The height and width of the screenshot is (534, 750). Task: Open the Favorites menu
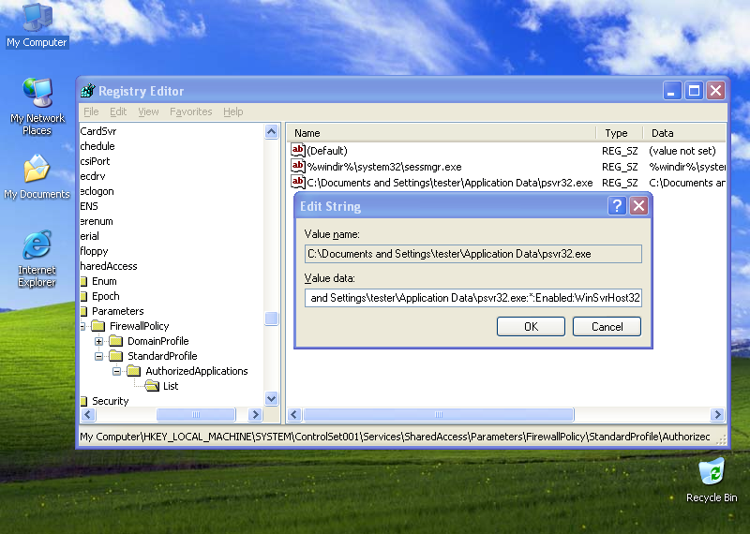point(191,111)
